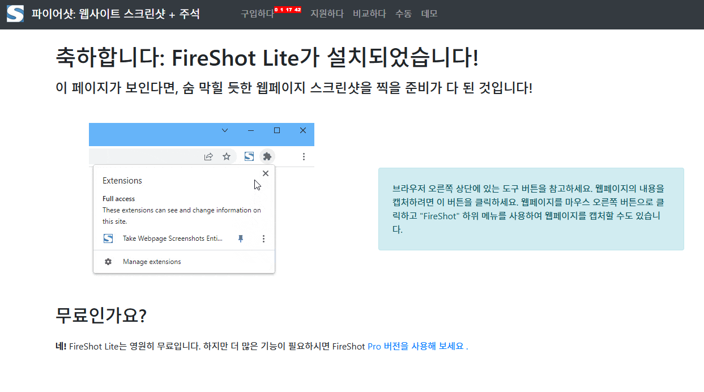Select Manage extensions text
Viewport: 704px width, 392px height.
coord(152,262)
